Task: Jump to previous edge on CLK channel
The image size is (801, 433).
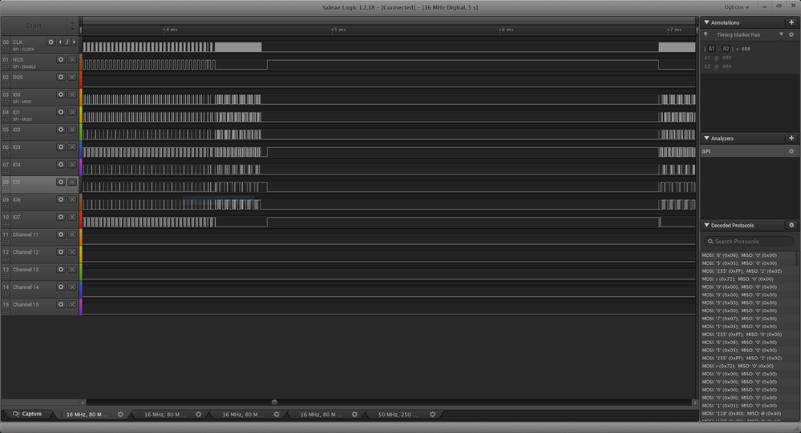Action: (60, 42)
